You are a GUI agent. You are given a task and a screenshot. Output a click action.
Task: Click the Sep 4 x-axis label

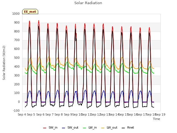[x=22, y=114]
